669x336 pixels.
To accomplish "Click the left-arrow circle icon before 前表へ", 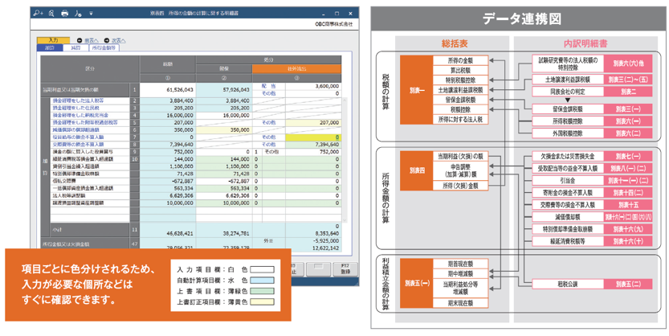I will 80,40.
